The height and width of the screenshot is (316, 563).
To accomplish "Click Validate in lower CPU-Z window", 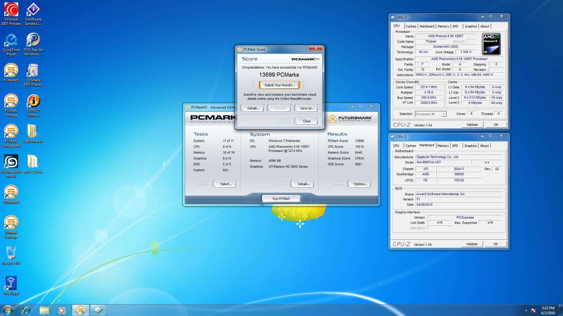I will pos(472,244).
